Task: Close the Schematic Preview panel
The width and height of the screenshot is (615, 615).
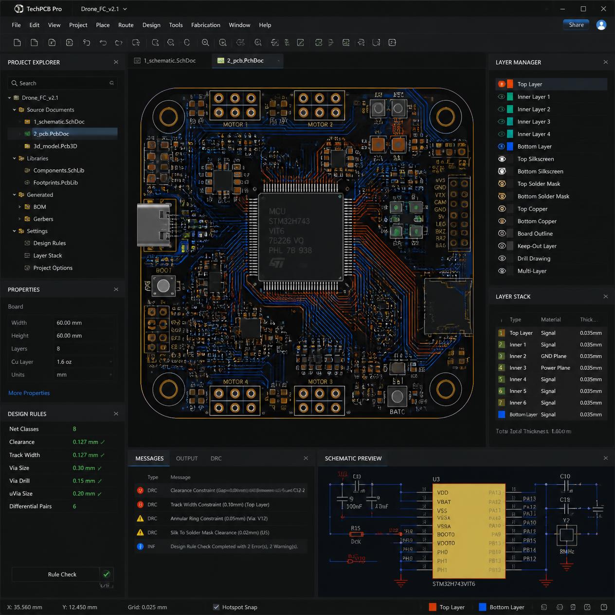Action: click(x=605, y=458)
